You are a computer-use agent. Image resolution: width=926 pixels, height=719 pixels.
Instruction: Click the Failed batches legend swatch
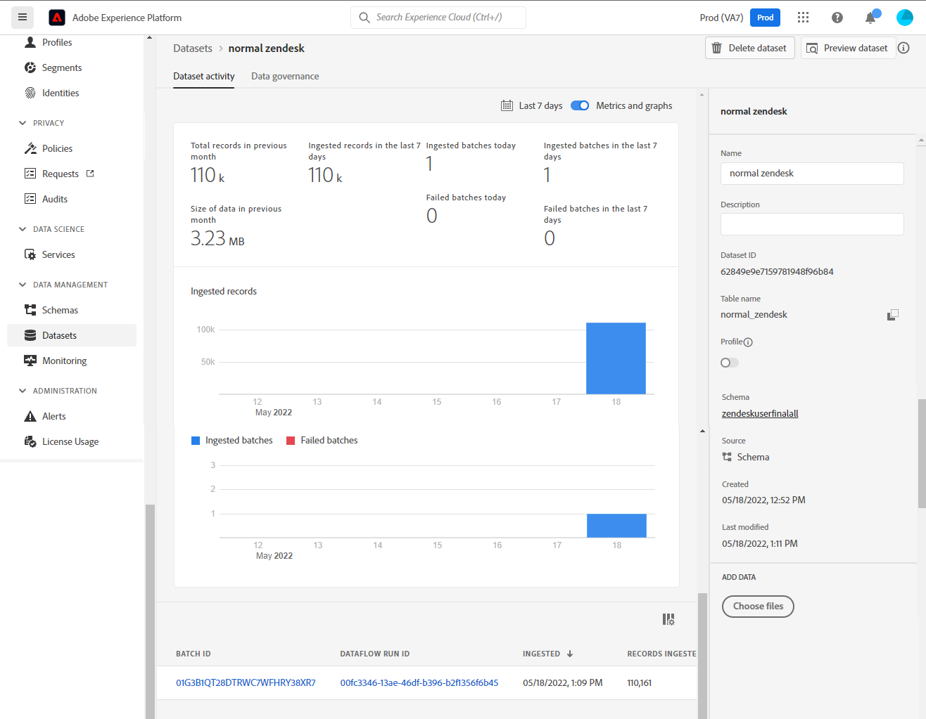pyautogui.click(x=291, y=441)
